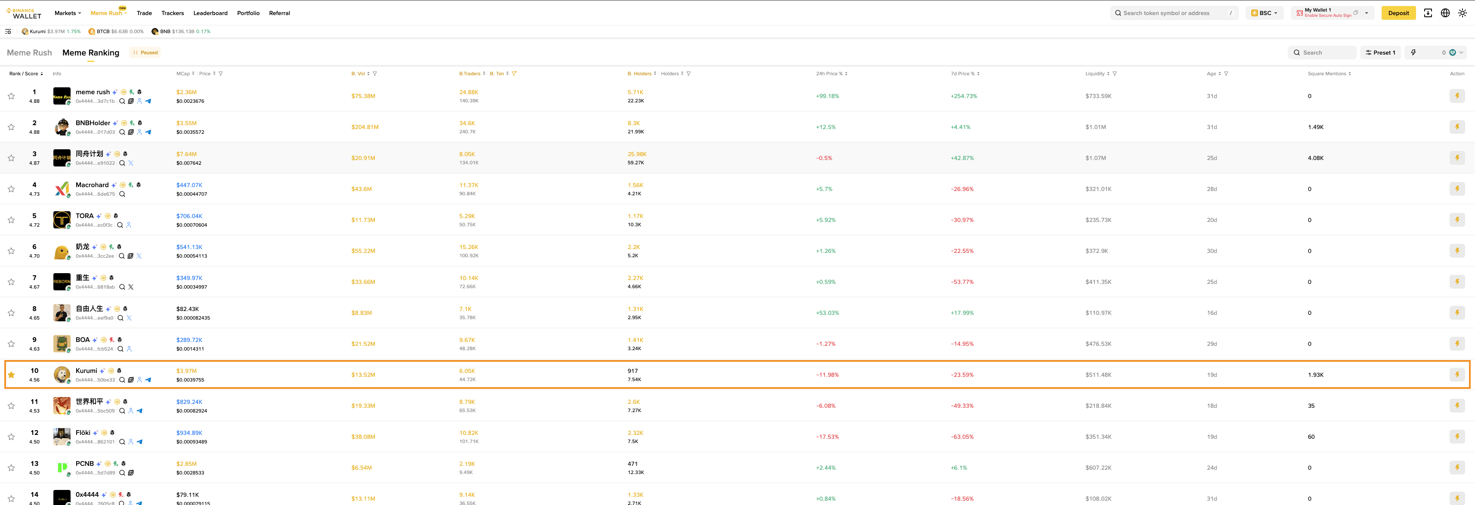Expand the Markets menu dropdown
1475x505 pixels.
(68, 13)
